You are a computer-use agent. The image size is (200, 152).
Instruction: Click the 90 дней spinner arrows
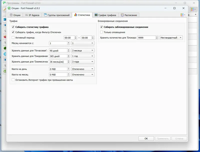pos(68,50)
